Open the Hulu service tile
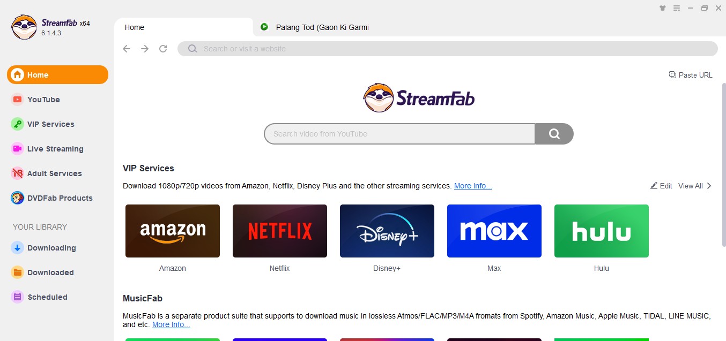The width and height of the screenshot is (726, 341). click(x=602, y=231)
